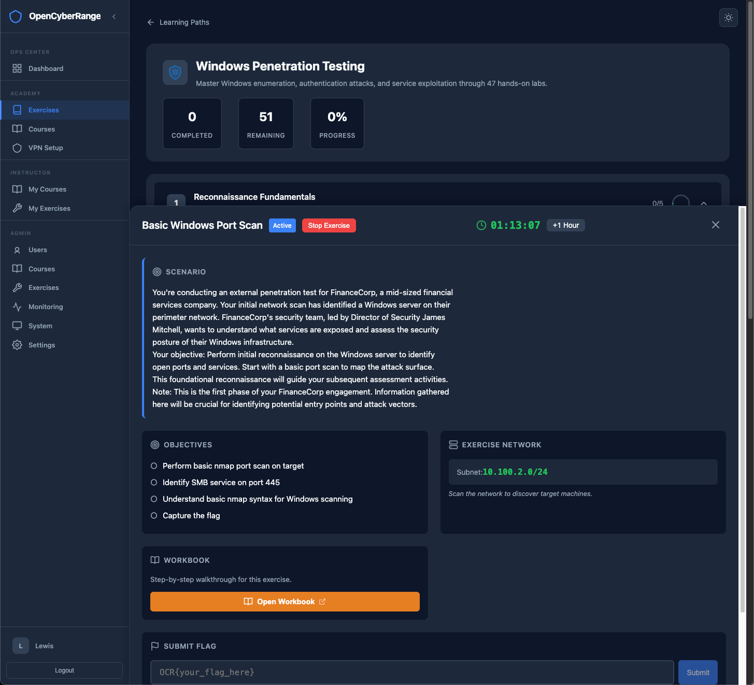
Task: Click the Dashboard grid icon in sidebar
Action: pos(17,68)
